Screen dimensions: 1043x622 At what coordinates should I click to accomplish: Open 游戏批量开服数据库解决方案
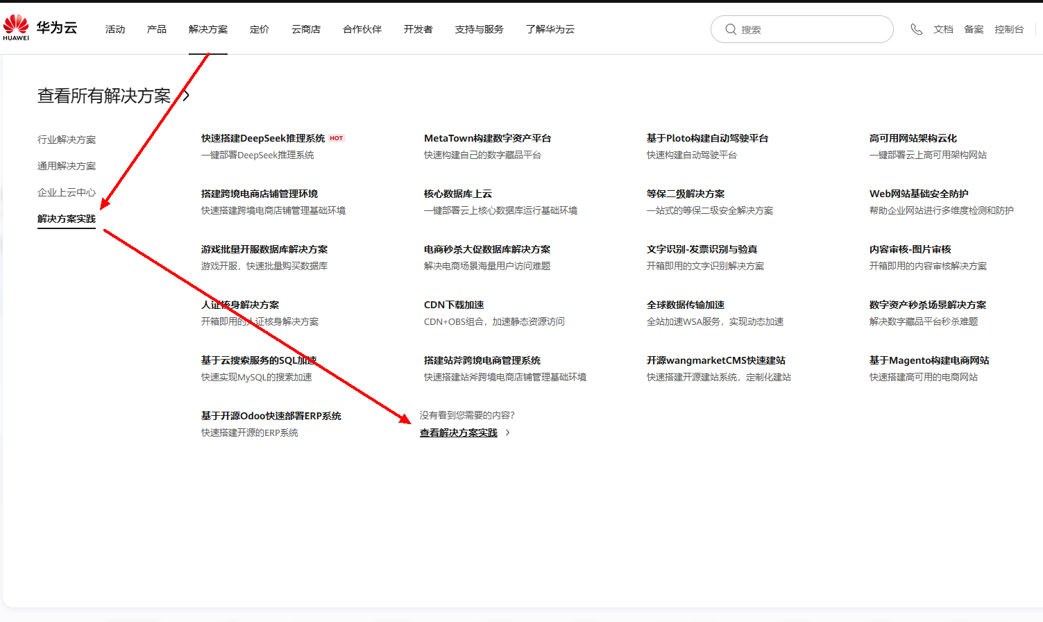click(x=264, y=249)
